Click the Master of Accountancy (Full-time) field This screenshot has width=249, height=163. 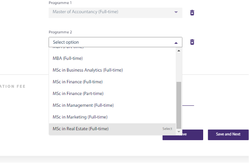pos(116,13)
